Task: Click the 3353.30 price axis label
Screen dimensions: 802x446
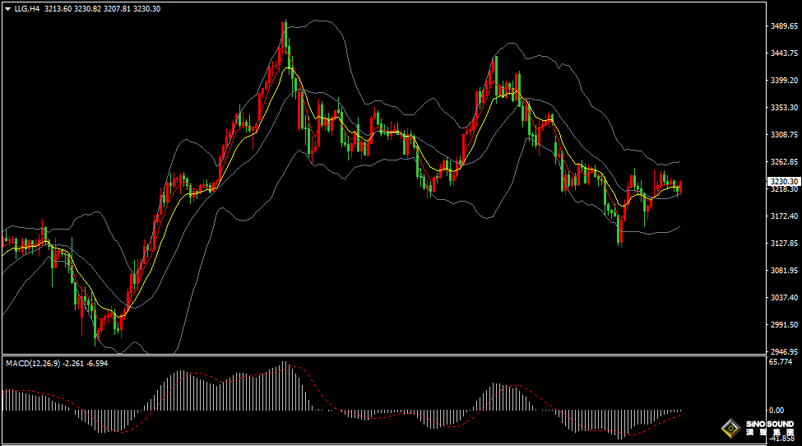Action: pos(784,108)
